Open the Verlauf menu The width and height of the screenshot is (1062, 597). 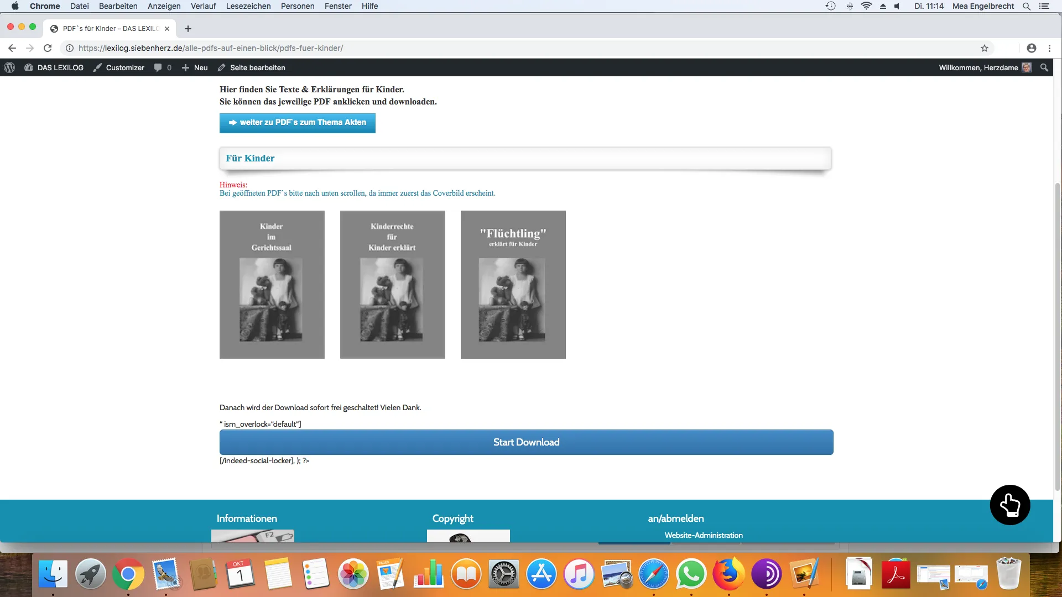click(x=204, y=6)
